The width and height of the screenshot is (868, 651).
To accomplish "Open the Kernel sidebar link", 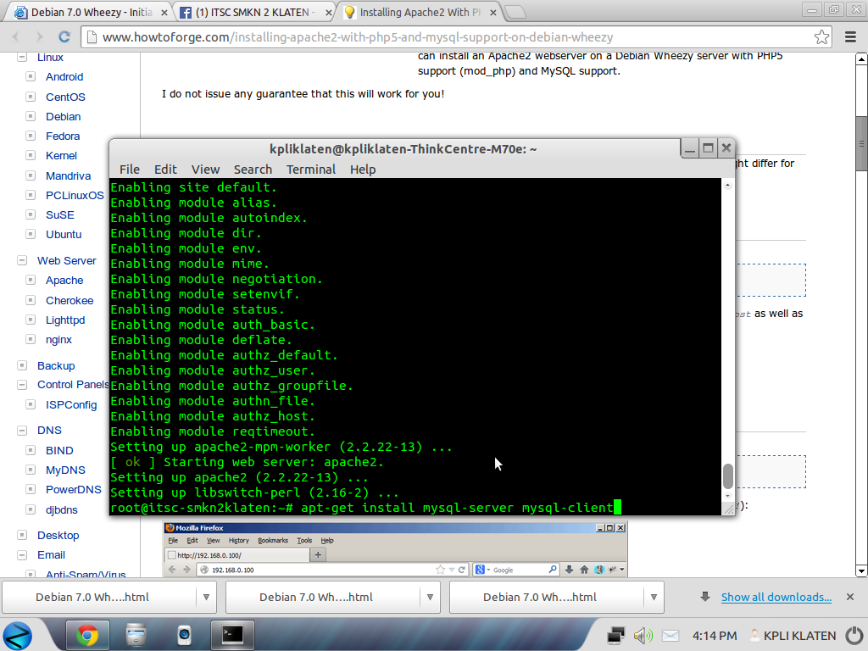I will (61, 156).
